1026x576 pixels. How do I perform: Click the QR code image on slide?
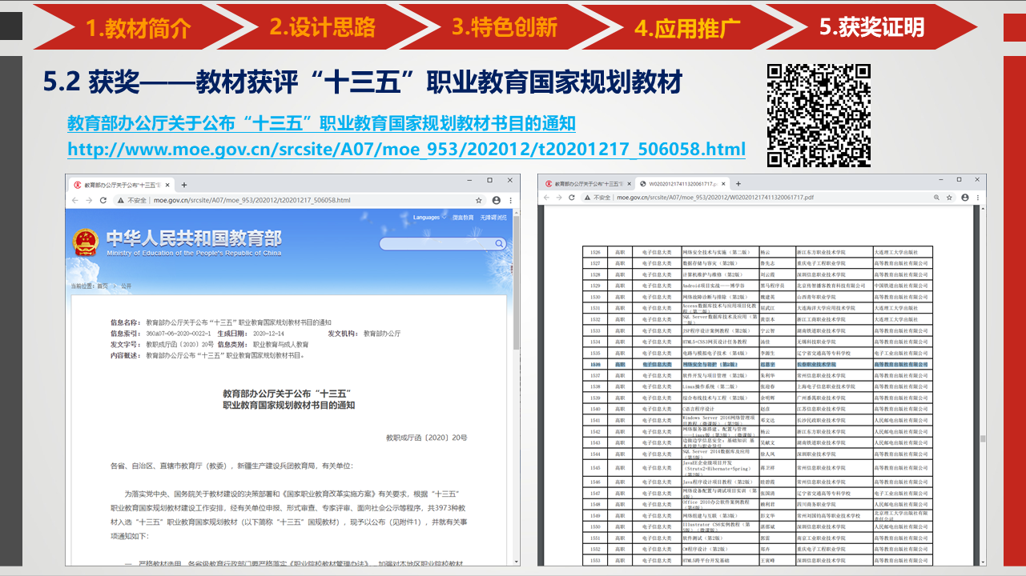[819, 115]
